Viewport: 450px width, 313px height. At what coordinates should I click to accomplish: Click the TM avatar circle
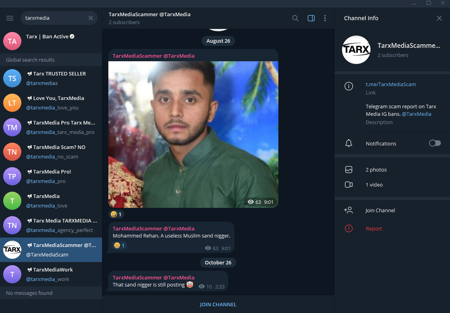pyautogui.click(x=12, y=127)
